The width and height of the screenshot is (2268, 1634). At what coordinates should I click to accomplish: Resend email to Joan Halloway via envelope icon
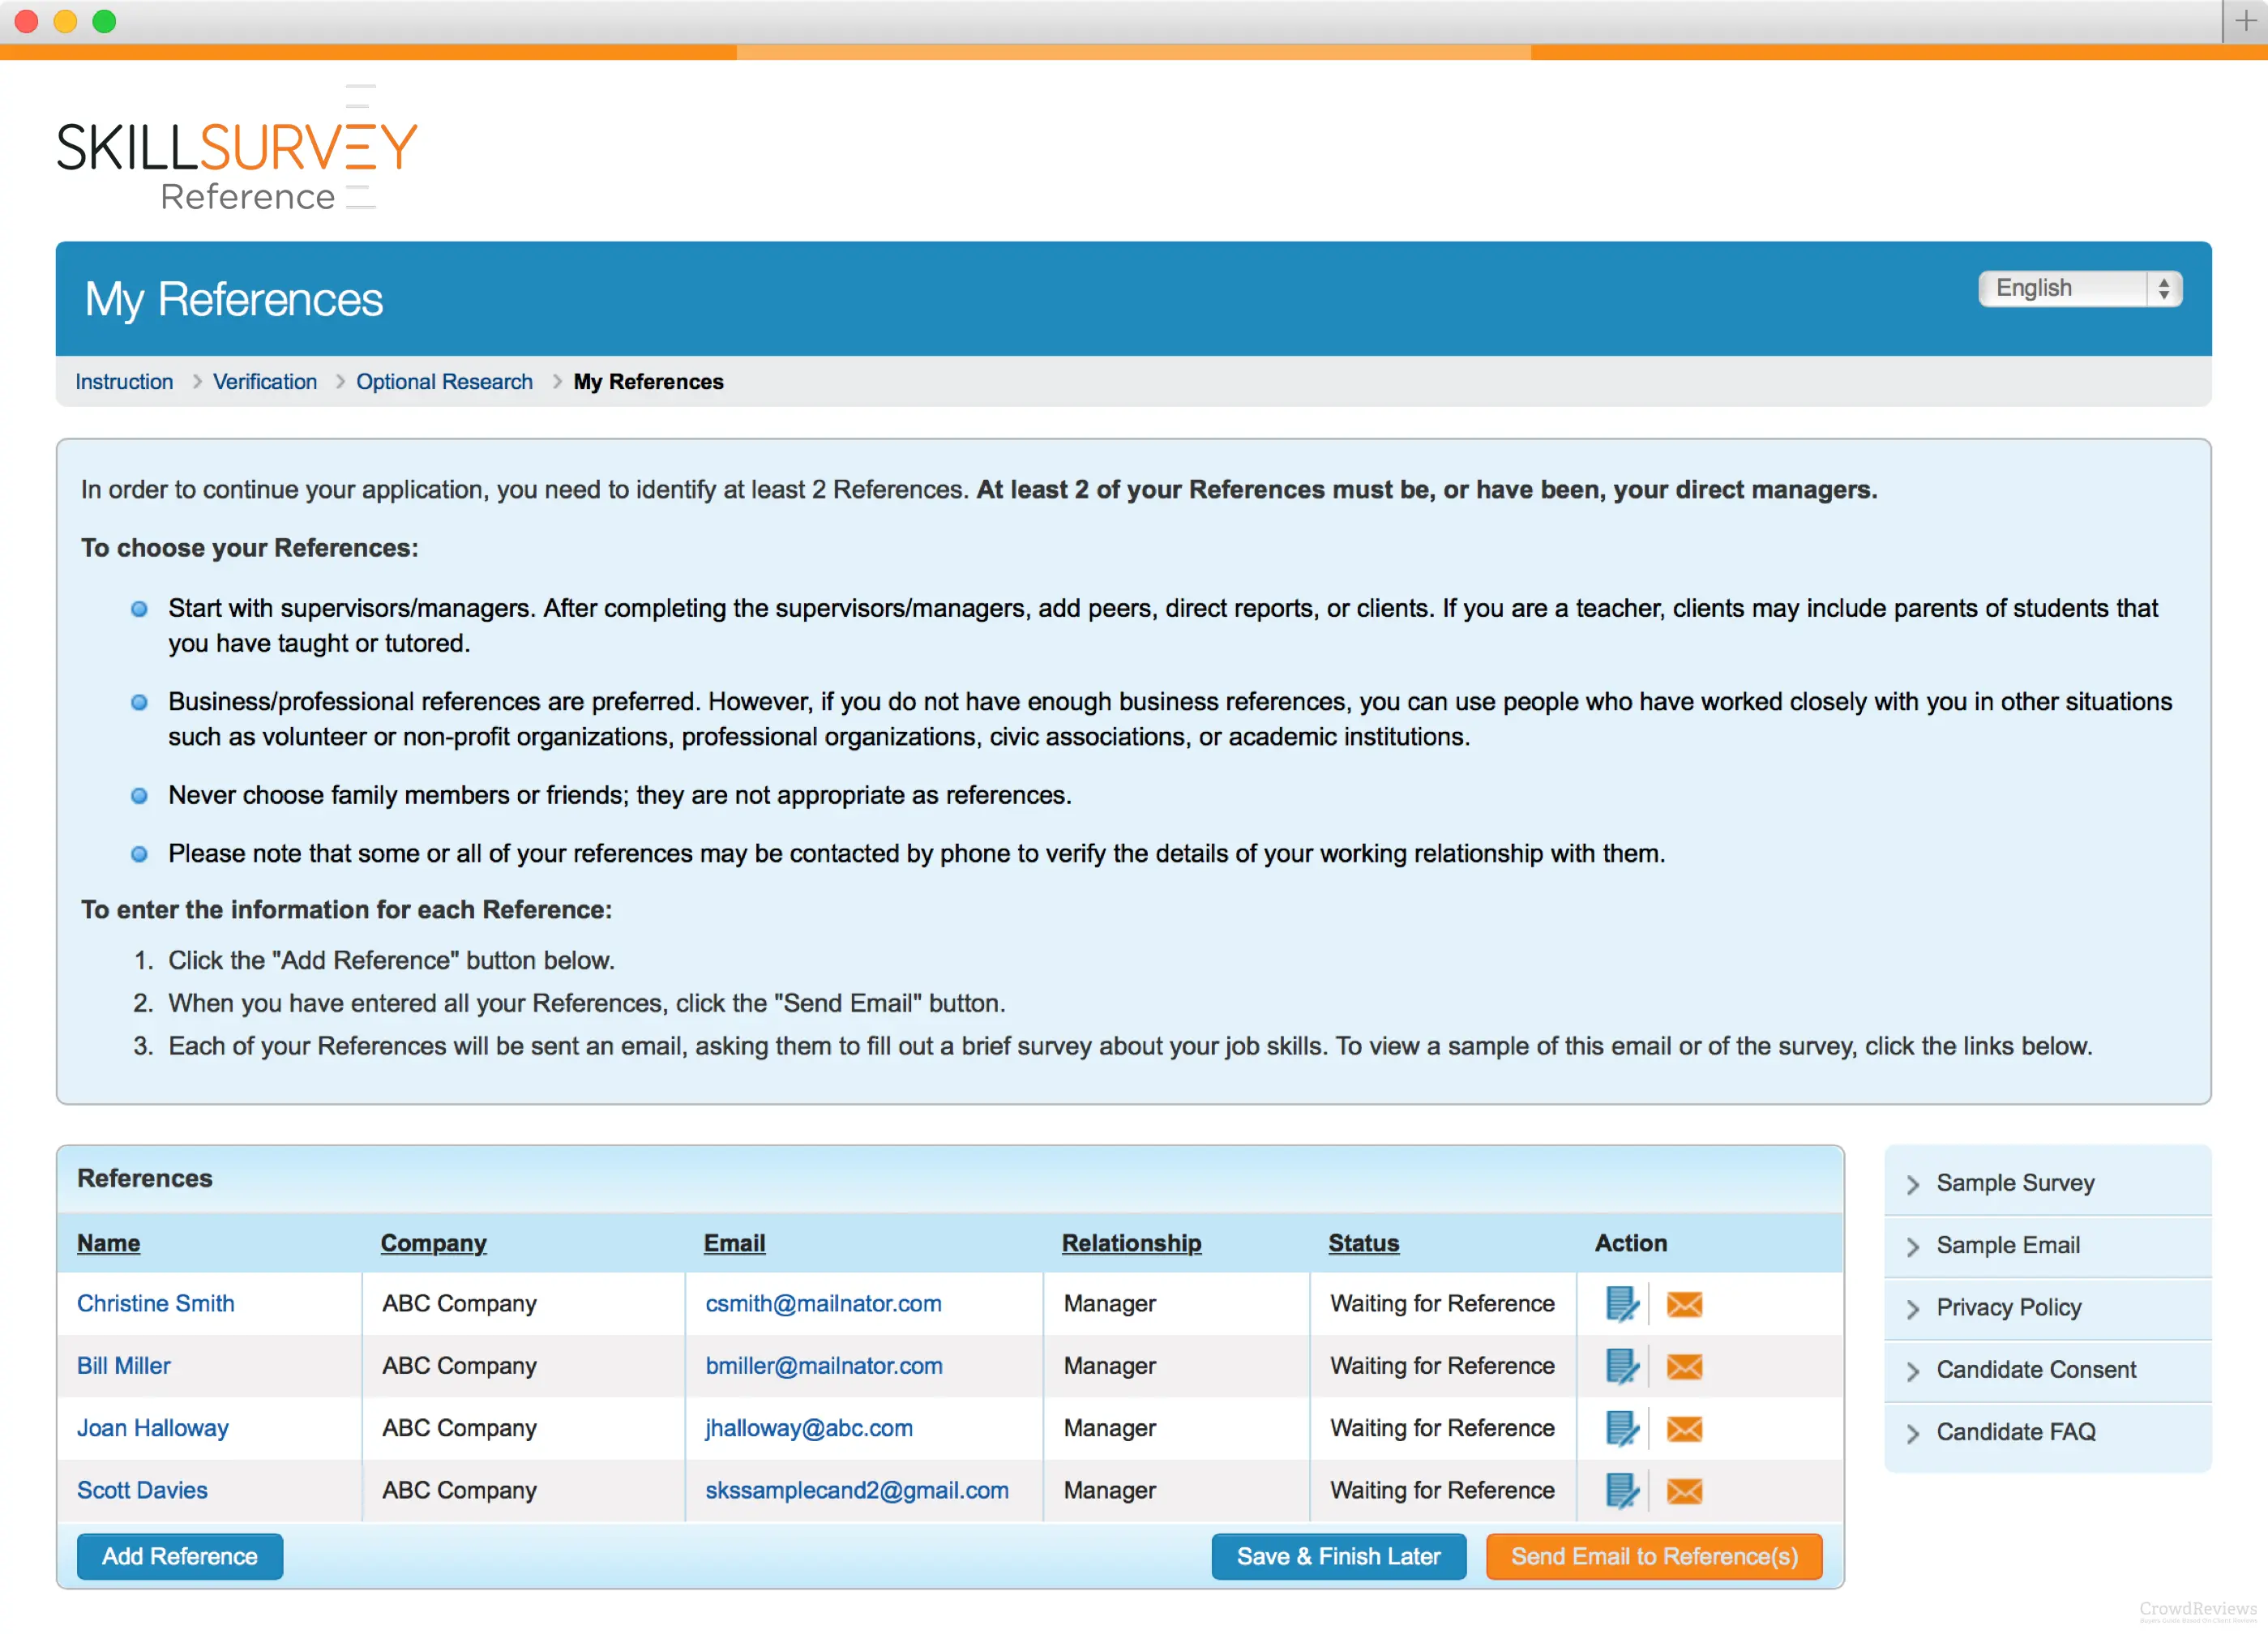pos(1684,1429)
